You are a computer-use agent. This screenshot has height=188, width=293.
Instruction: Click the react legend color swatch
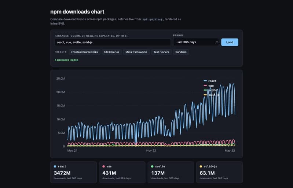[205, 81]
